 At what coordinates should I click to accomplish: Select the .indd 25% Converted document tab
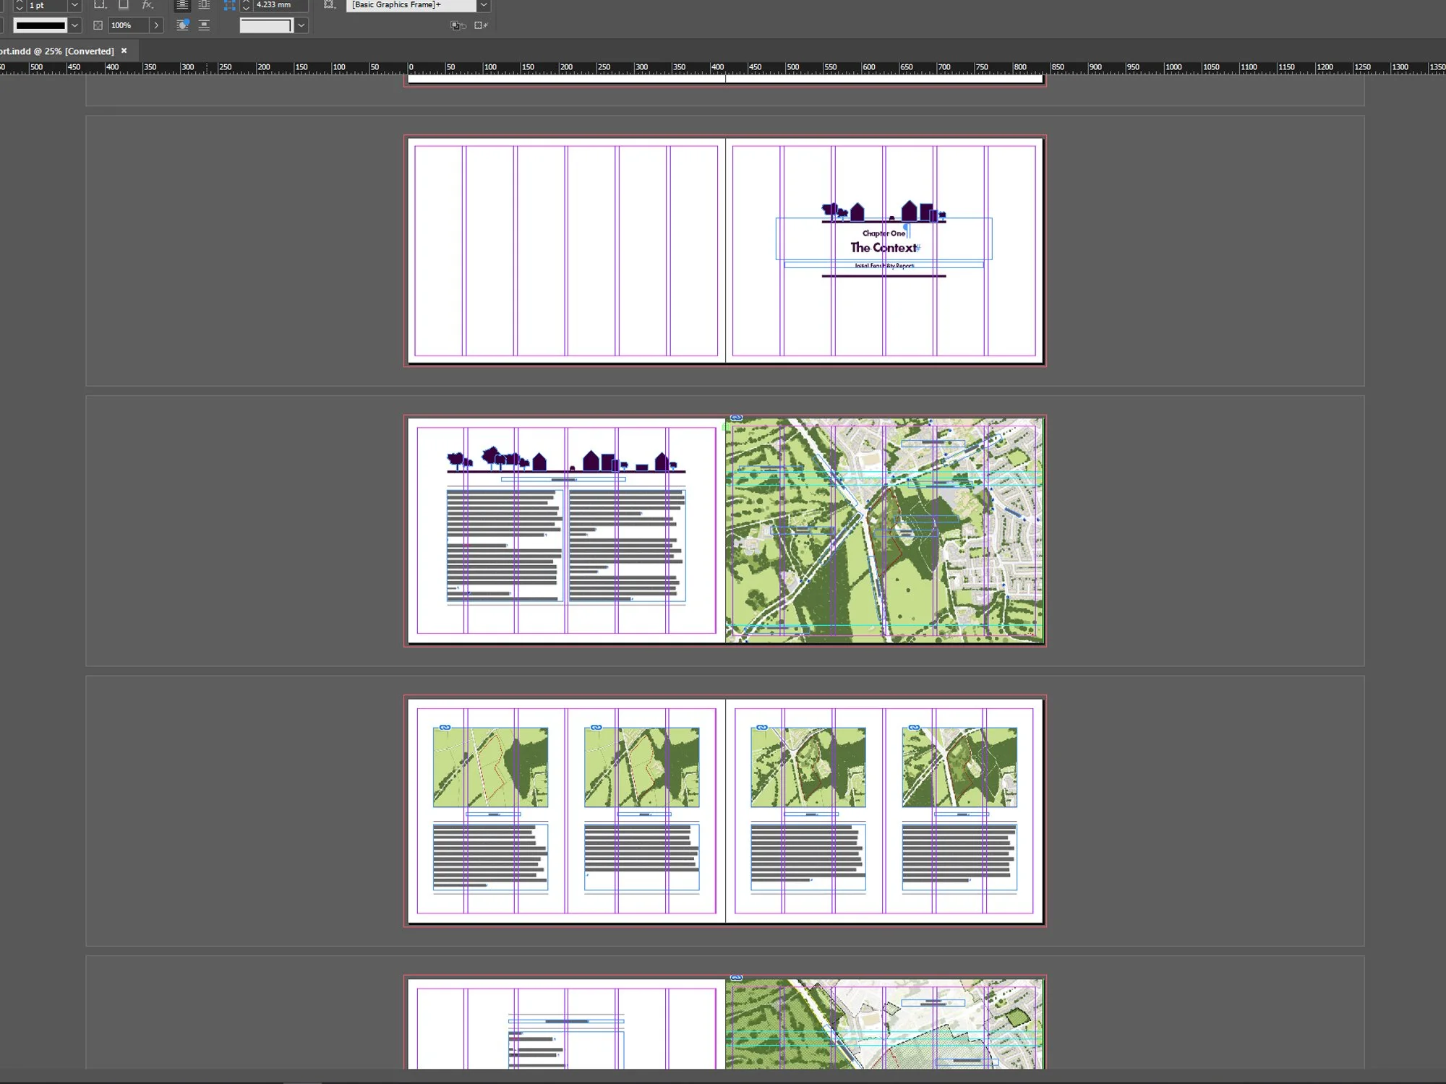click(58, 51)
